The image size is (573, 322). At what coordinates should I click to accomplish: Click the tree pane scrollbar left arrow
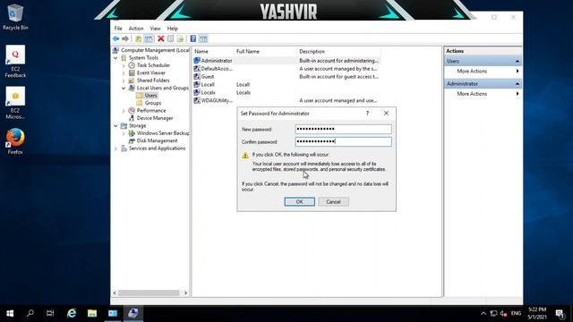click(x=115, y=292)
